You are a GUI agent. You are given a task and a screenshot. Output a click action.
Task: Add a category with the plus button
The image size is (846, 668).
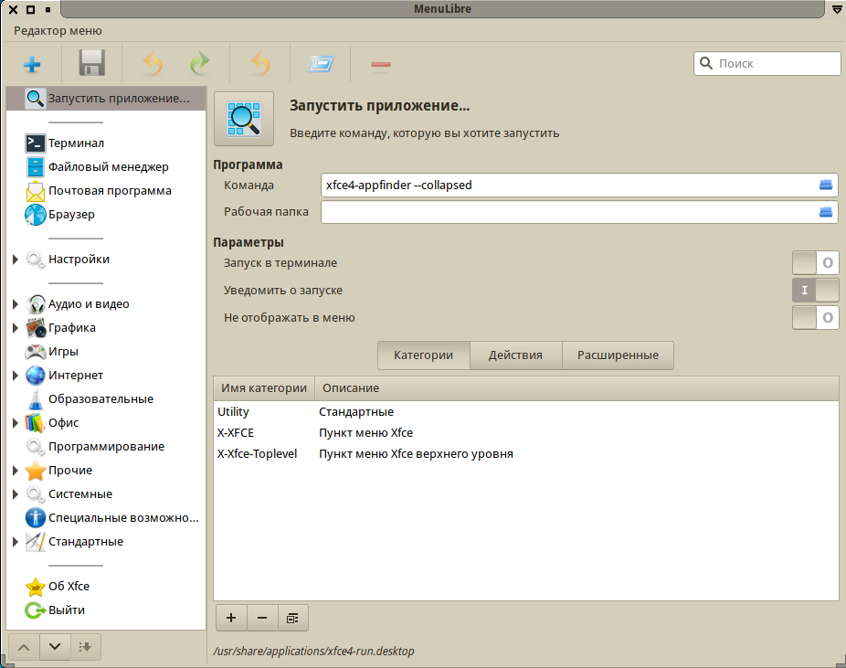[230, 618]
